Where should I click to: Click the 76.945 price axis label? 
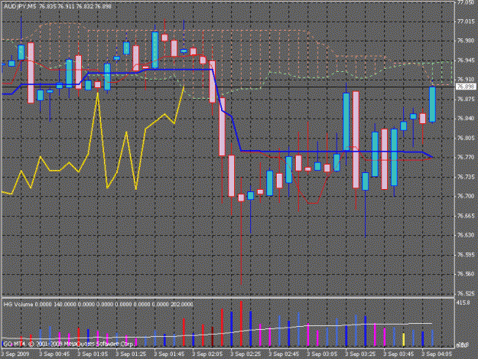(x=466, y=60)
